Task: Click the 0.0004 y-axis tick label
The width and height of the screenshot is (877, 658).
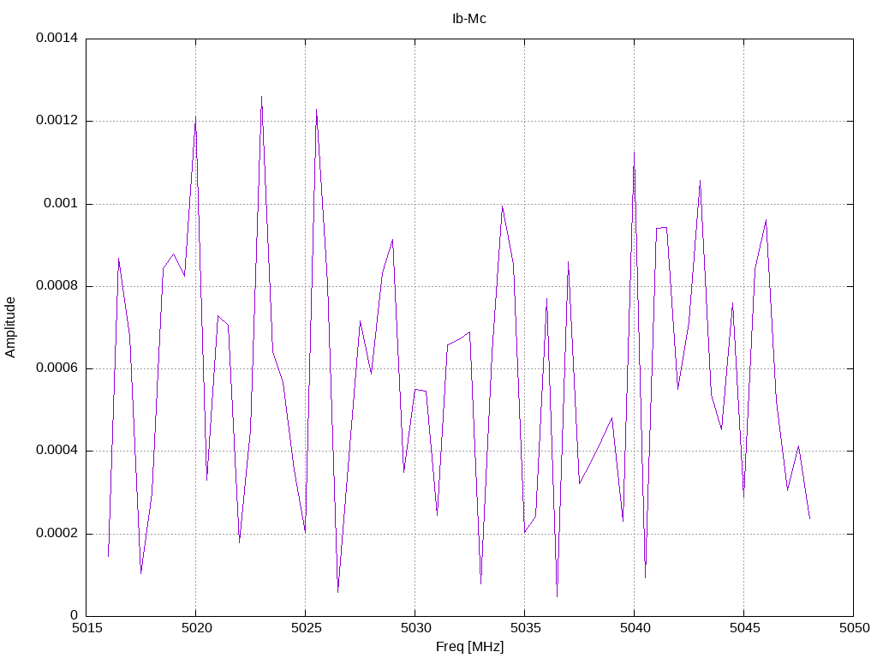Action: pos(57,451)
